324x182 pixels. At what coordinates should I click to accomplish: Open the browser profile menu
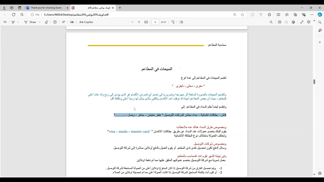[x=4, y=8]
